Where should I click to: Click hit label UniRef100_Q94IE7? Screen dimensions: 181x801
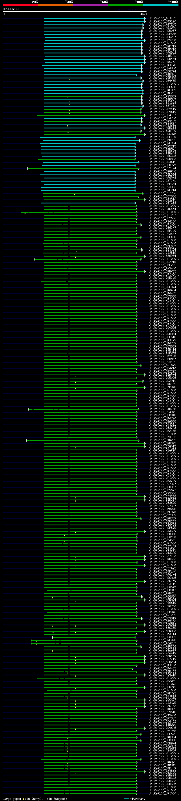(x=162, y=115)
